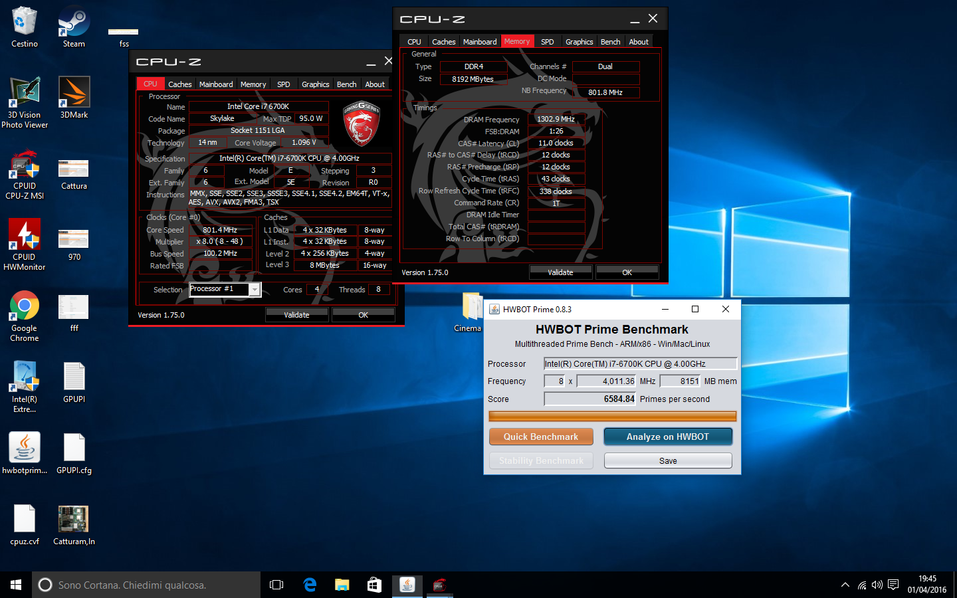This screenshot has width=957, height=598.
Task: Launch CPUID HWMonitor shortcut
Action: coord(25,245)
